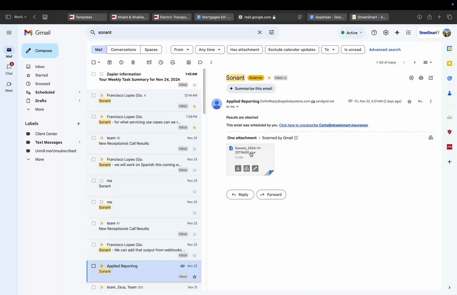The height and width of the screenshot is (295, 457).
Task: Add to Tasks toolbar icon
Action: 173,62
